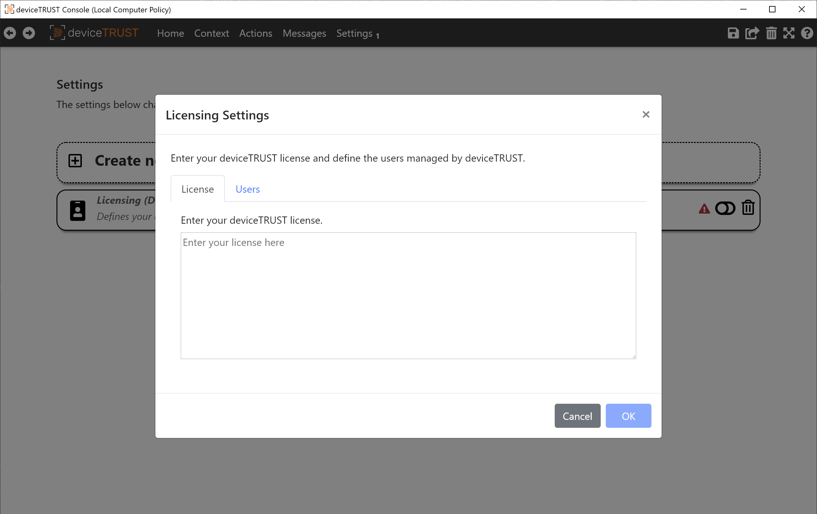The width and height of the screenshot is (817, 514).
Task: Click the save settings disk icon
Action: (733, 33)
